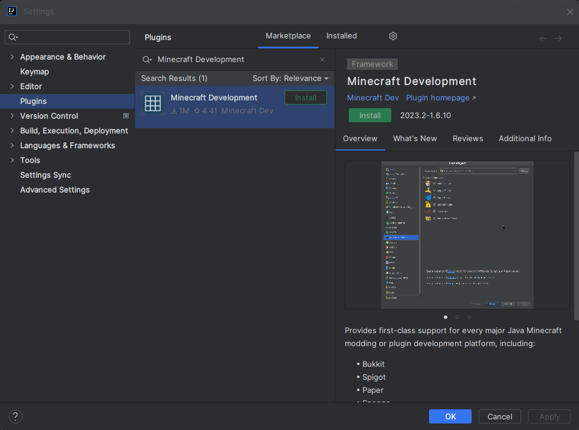Click the forward navigation arrow
This screenshot has height=430, width=579.
(x=558, y=38)
